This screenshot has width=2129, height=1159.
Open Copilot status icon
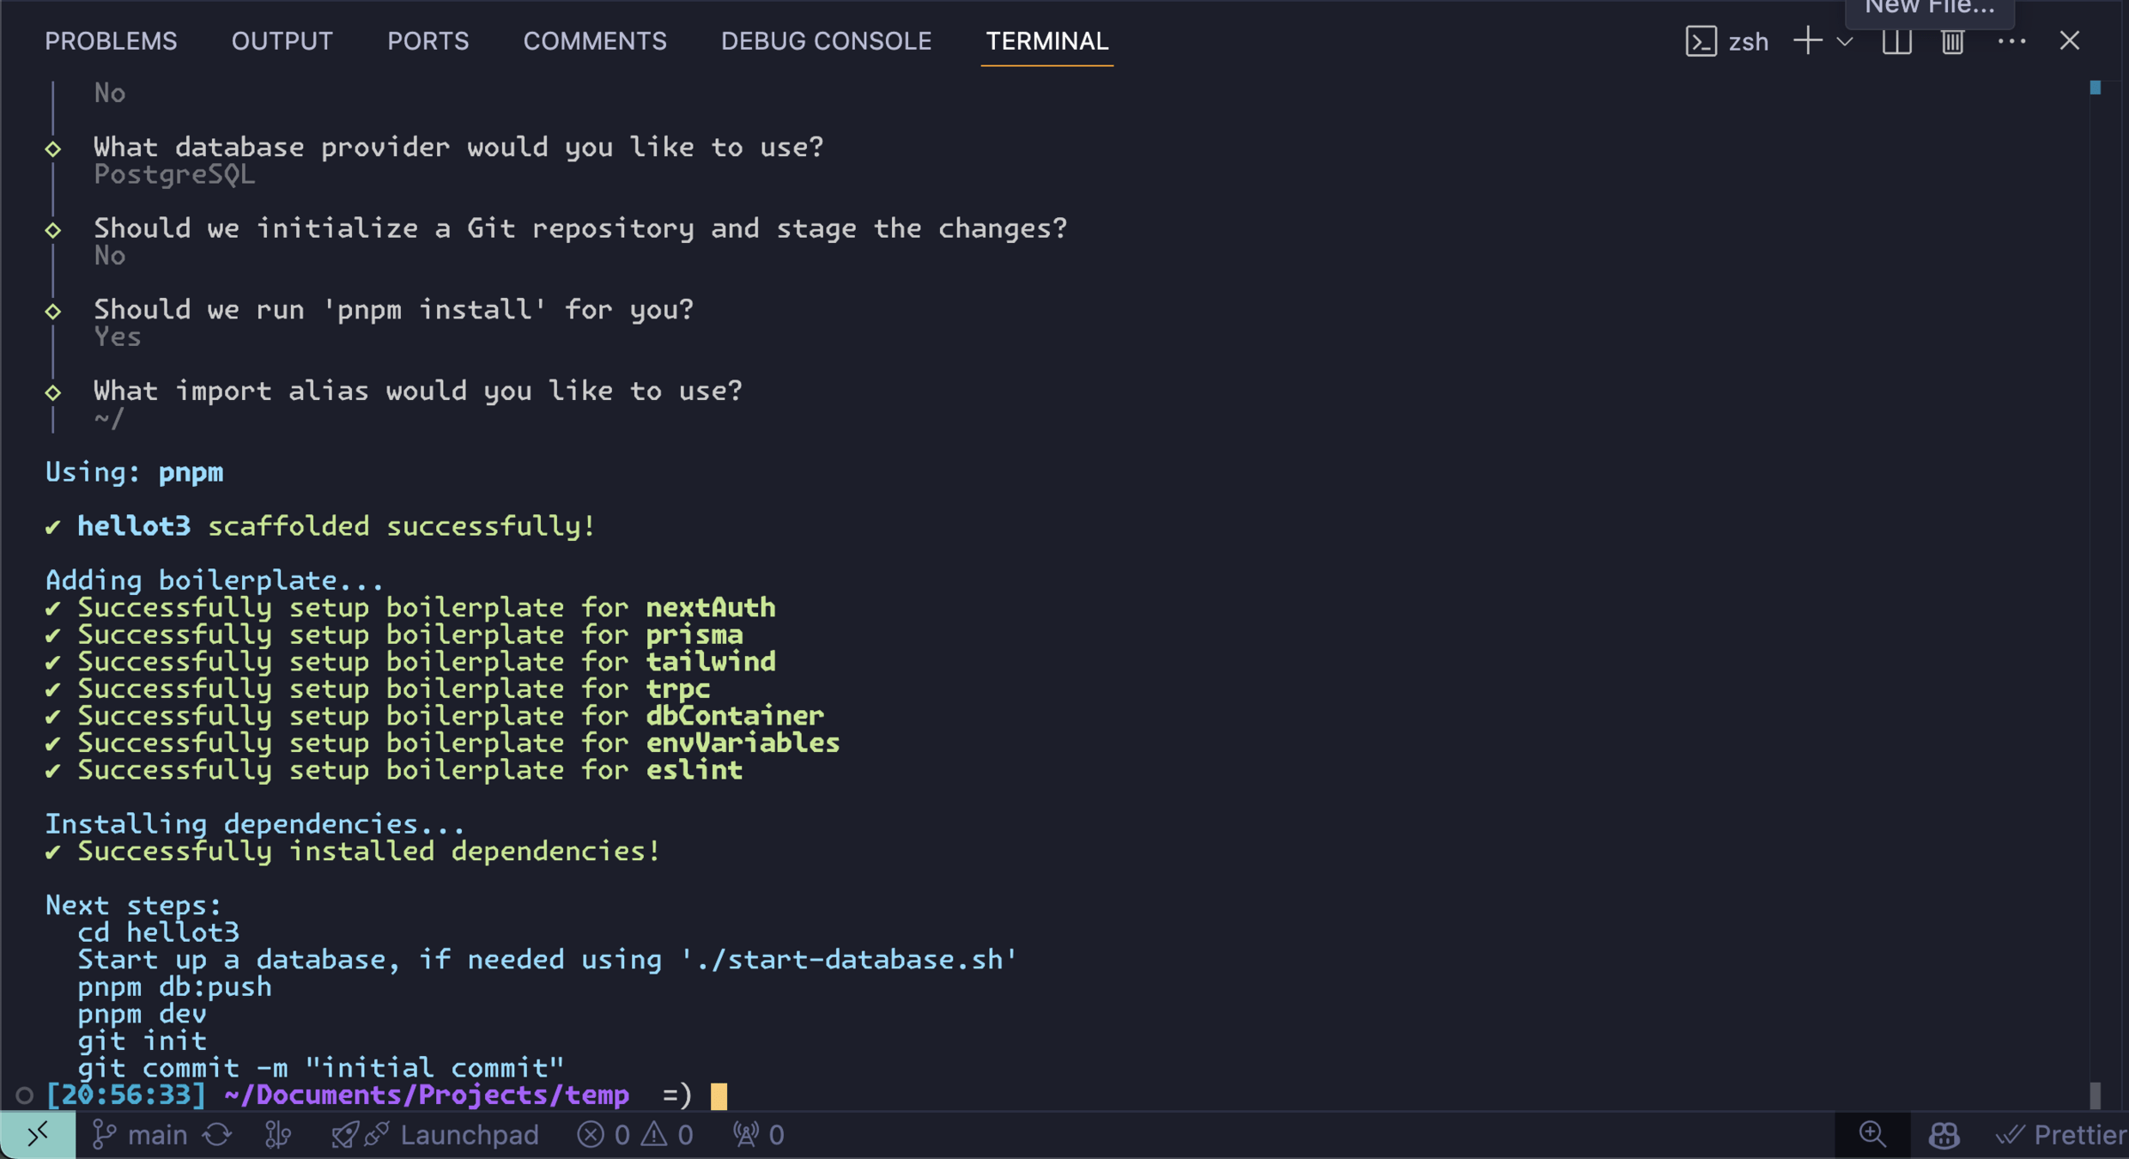click(1944, 1135)
